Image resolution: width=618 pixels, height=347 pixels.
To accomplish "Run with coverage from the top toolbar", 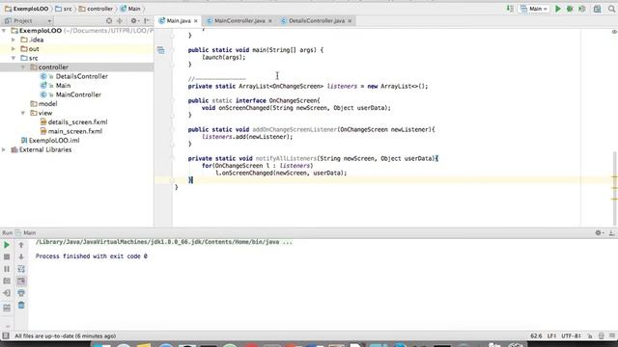I will click(x=581, y=9).
